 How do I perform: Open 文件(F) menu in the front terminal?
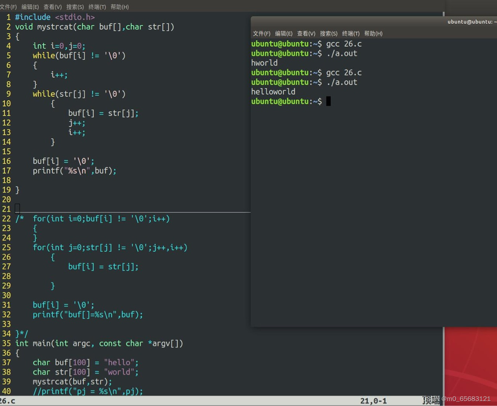point(261,33)
